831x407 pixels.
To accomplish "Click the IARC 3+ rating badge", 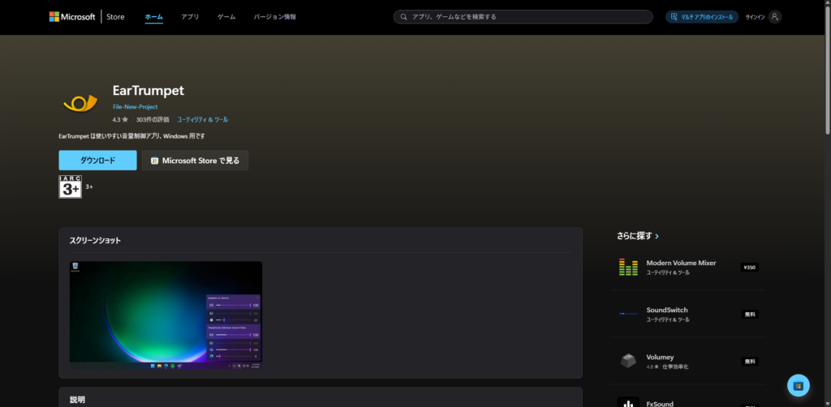I will [x=71, y=186].
